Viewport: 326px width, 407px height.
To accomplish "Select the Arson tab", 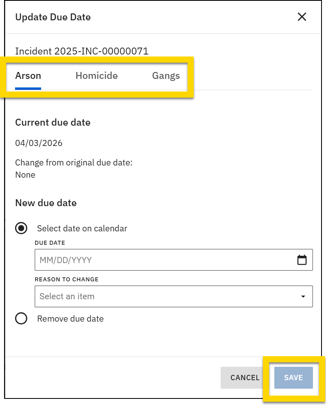I will click(x=28, y=76).
